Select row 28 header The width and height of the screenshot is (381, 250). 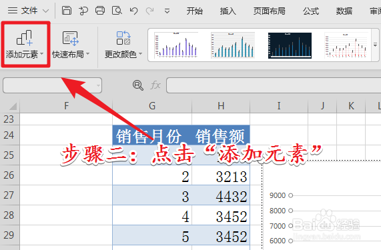(x=9, y=215)
